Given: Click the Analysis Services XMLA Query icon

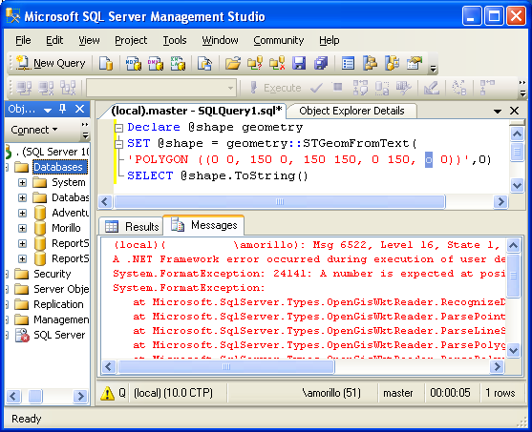Looking at the screenshot, I should 178,63.
